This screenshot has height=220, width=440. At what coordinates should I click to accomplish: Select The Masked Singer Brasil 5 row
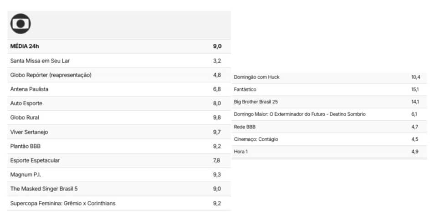click(x=119, y=189)
